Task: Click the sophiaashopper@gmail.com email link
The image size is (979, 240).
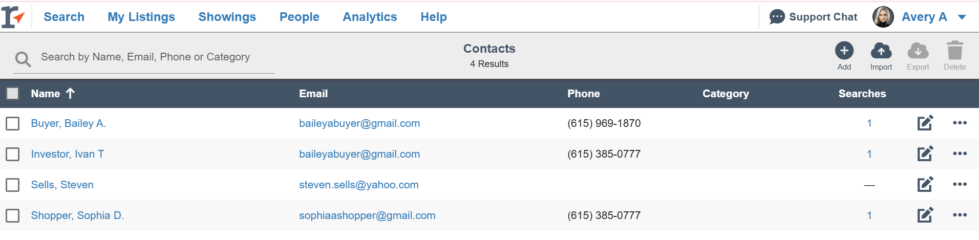Action: tap(367, 215)
